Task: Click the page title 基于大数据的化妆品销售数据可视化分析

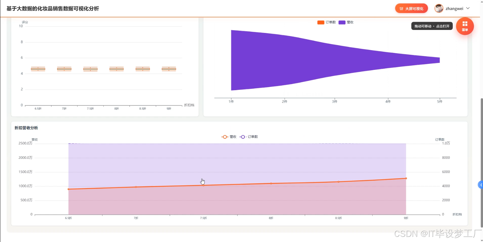Action: (x=53, y=8)
